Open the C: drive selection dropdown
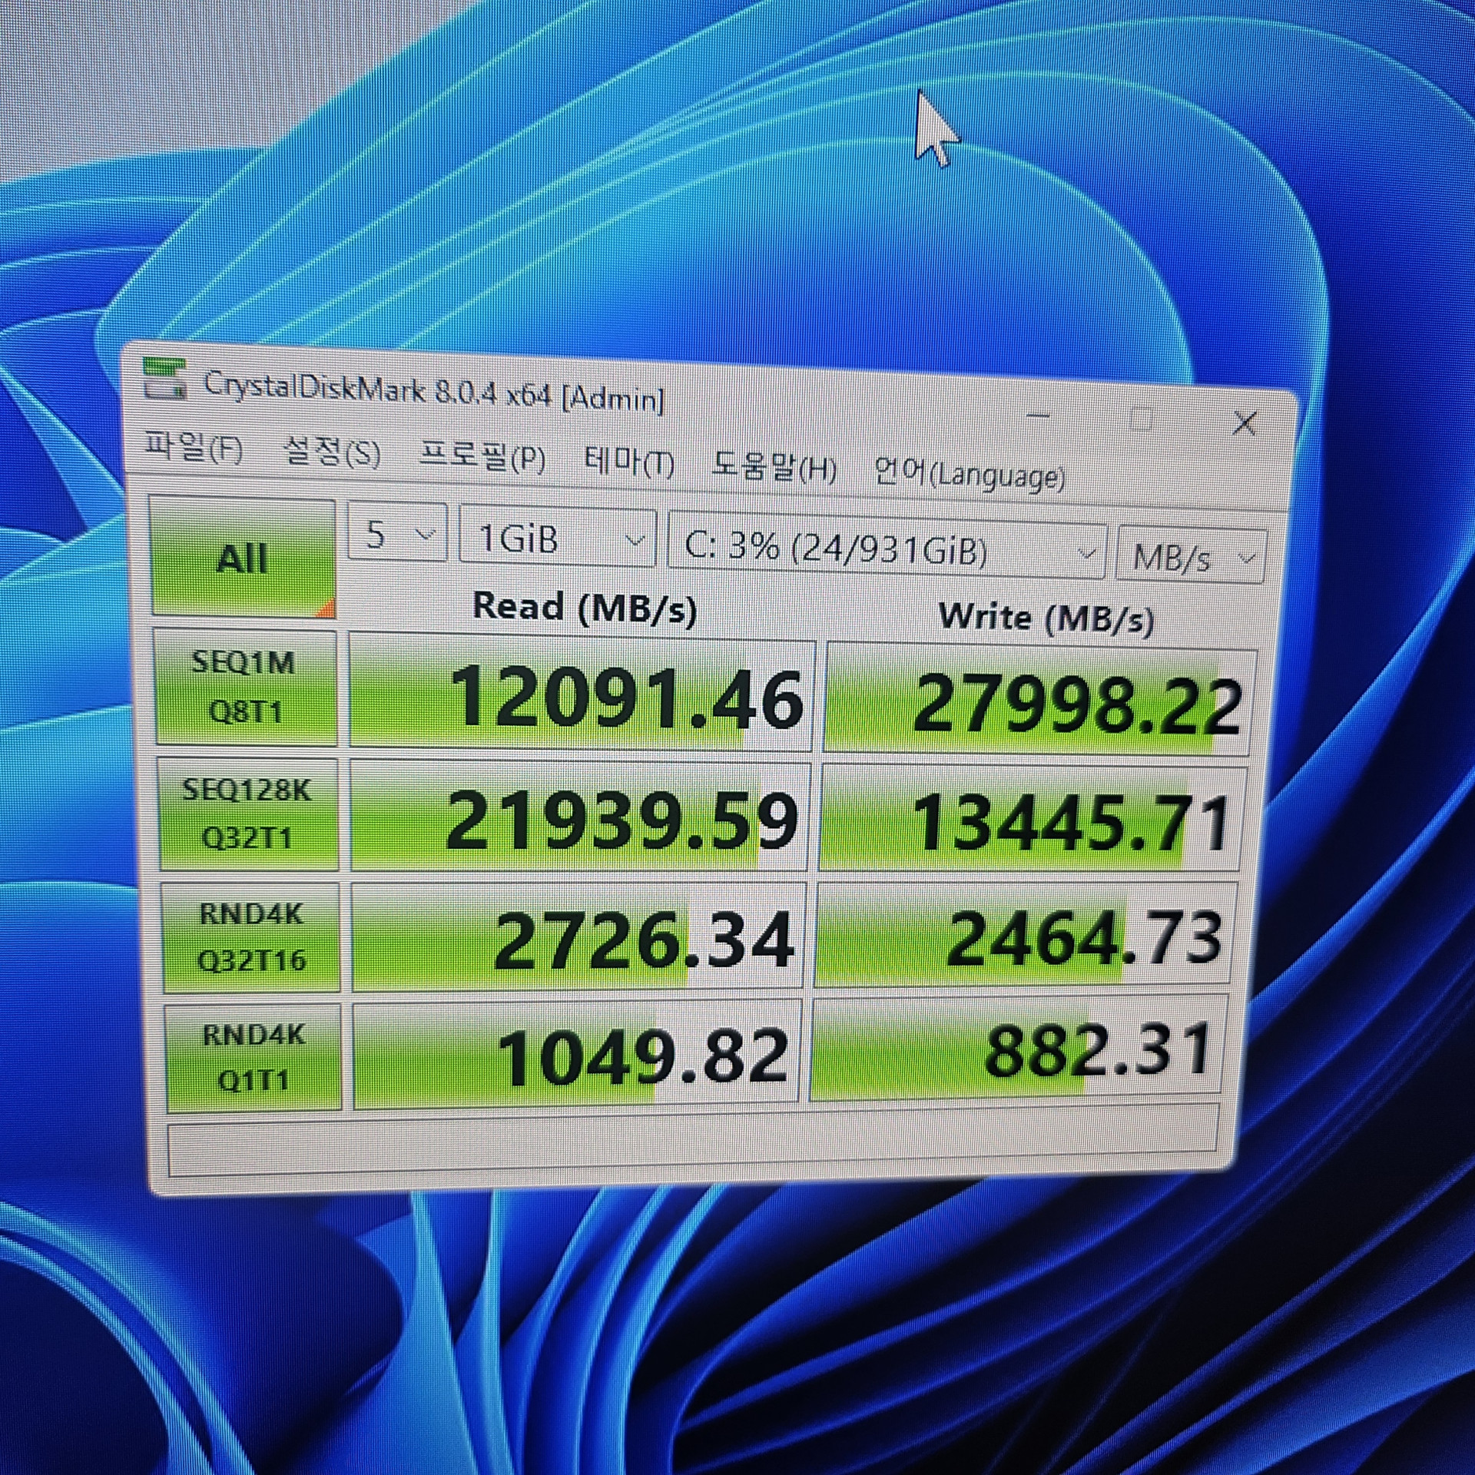Image resolution: width=1475 pixels, height=1475 pixels. (887, 549)
